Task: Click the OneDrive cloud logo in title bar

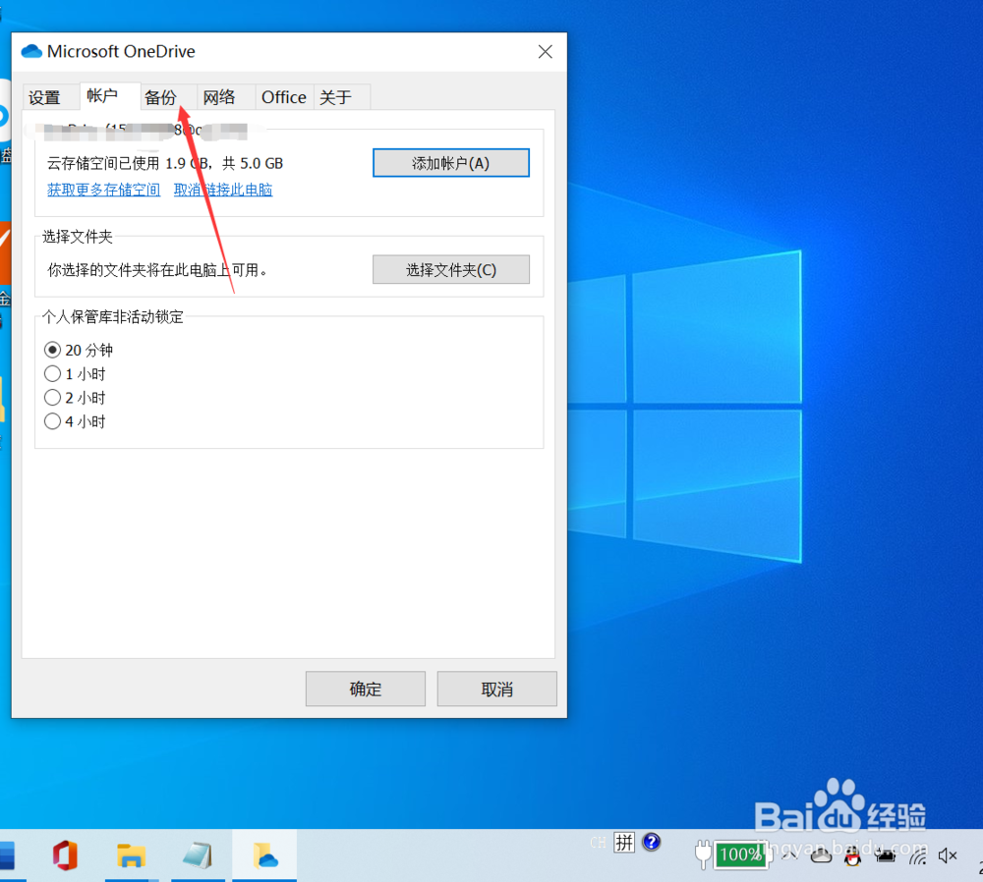Action: point(31,51)
